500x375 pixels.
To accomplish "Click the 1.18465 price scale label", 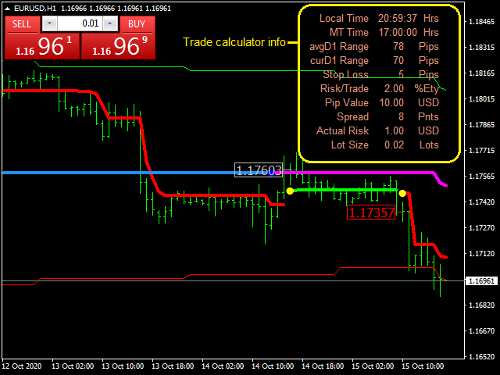I will click(x=481, y=22).
